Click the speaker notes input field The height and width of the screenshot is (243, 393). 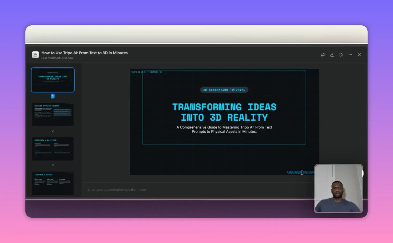198,190
